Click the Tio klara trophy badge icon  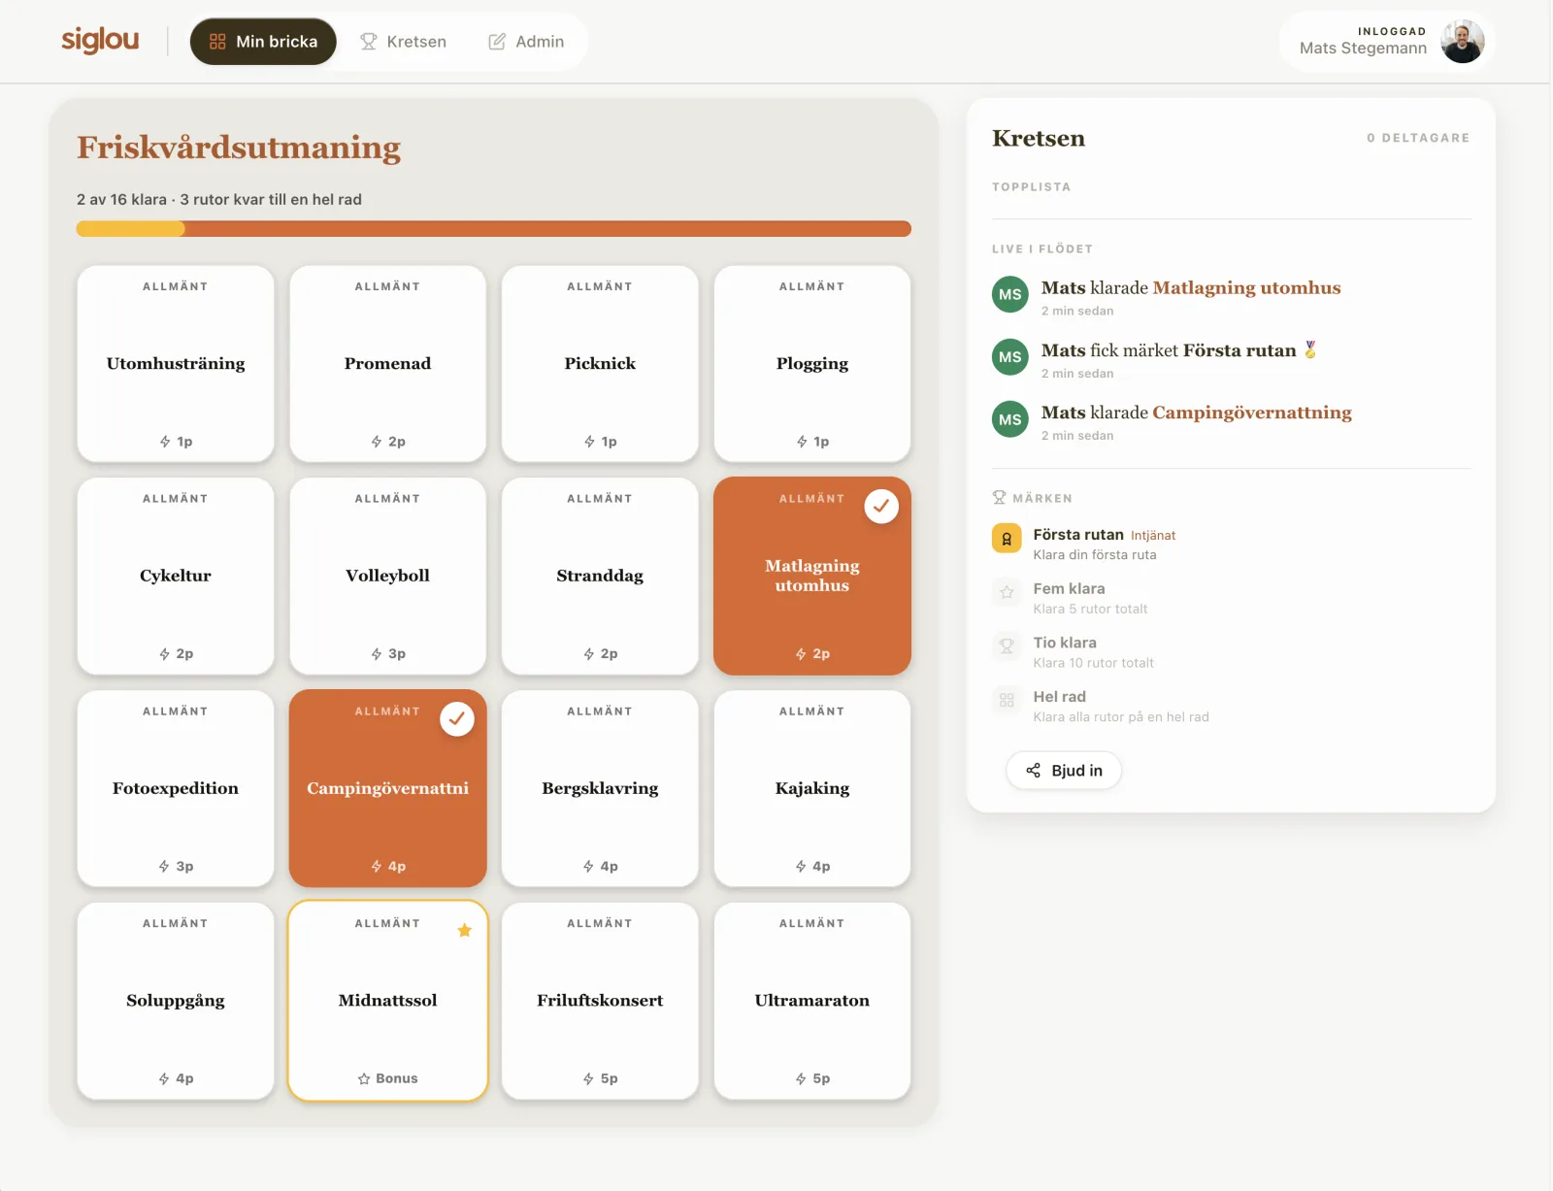click(x=1007, y=645)
